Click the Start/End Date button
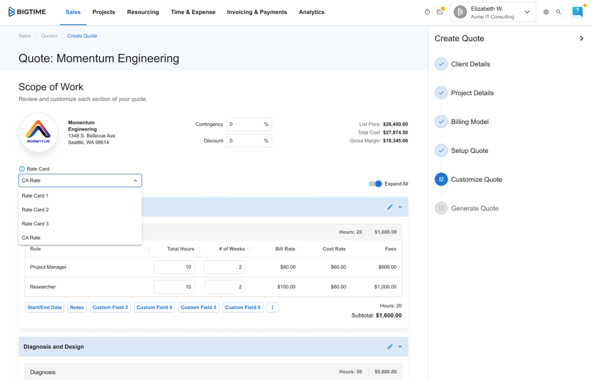Image resolution: width=592 pixels, height=380 pixels. pyautogui.click(x=45, y=308)
